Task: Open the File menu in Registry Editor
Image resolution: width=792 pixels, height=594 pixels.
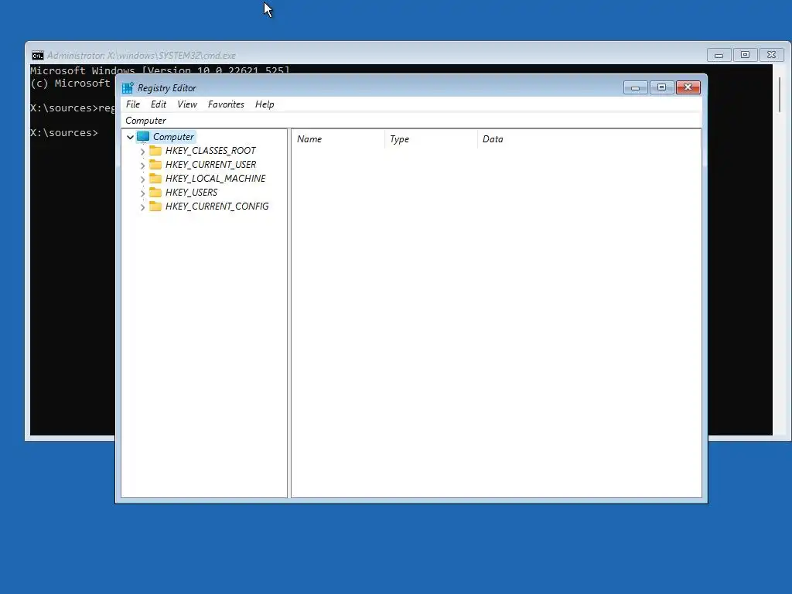Action: click(x=133, y=104)
